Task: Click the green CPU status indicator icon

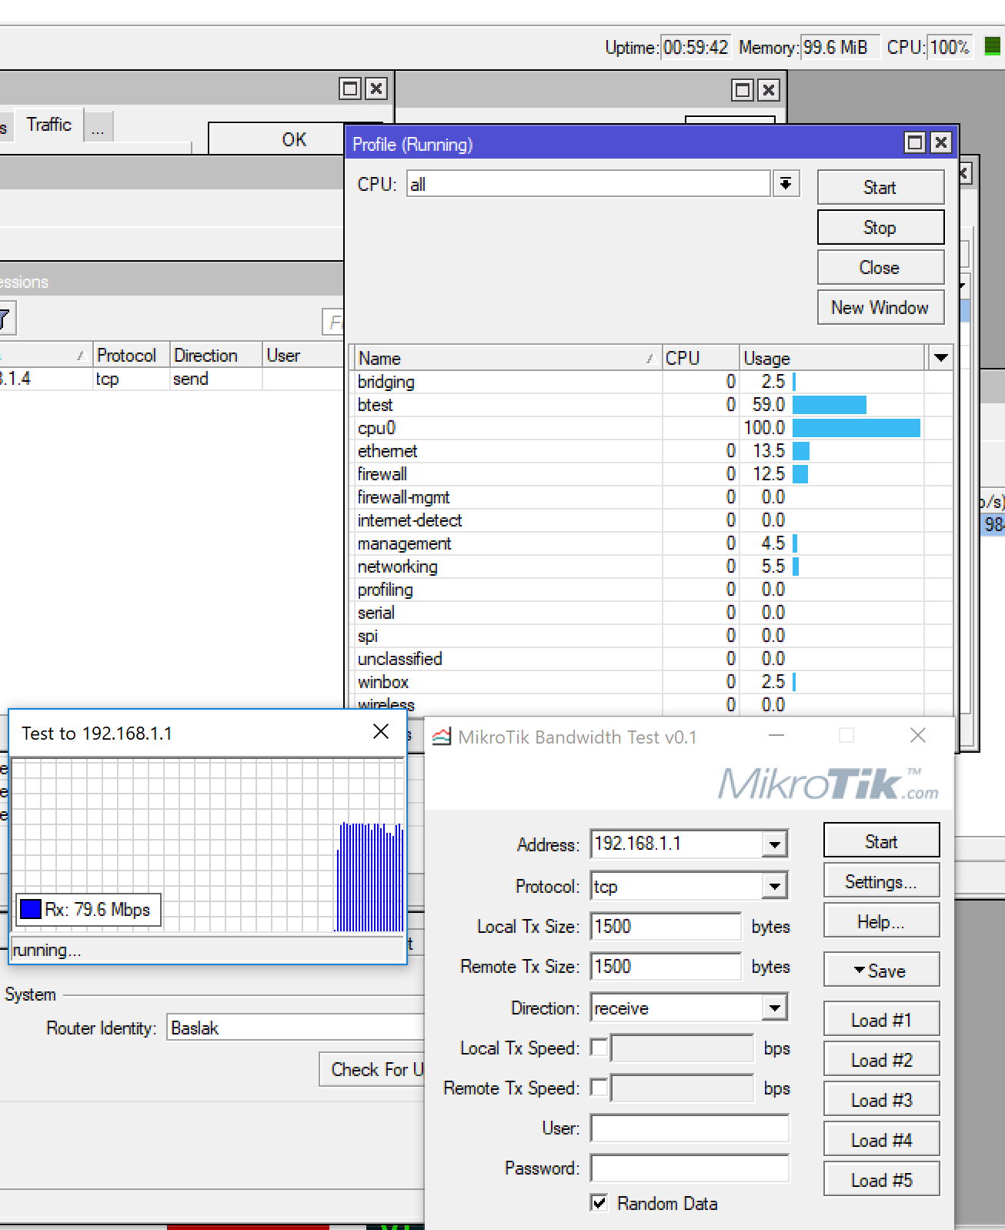Action: 993,46
